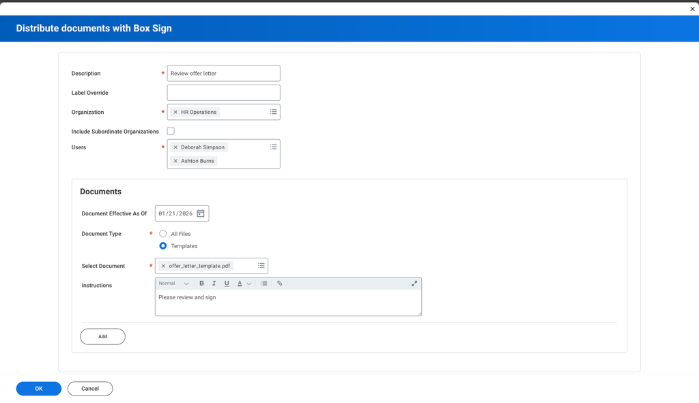Select All Files document type

click(163, 234)
